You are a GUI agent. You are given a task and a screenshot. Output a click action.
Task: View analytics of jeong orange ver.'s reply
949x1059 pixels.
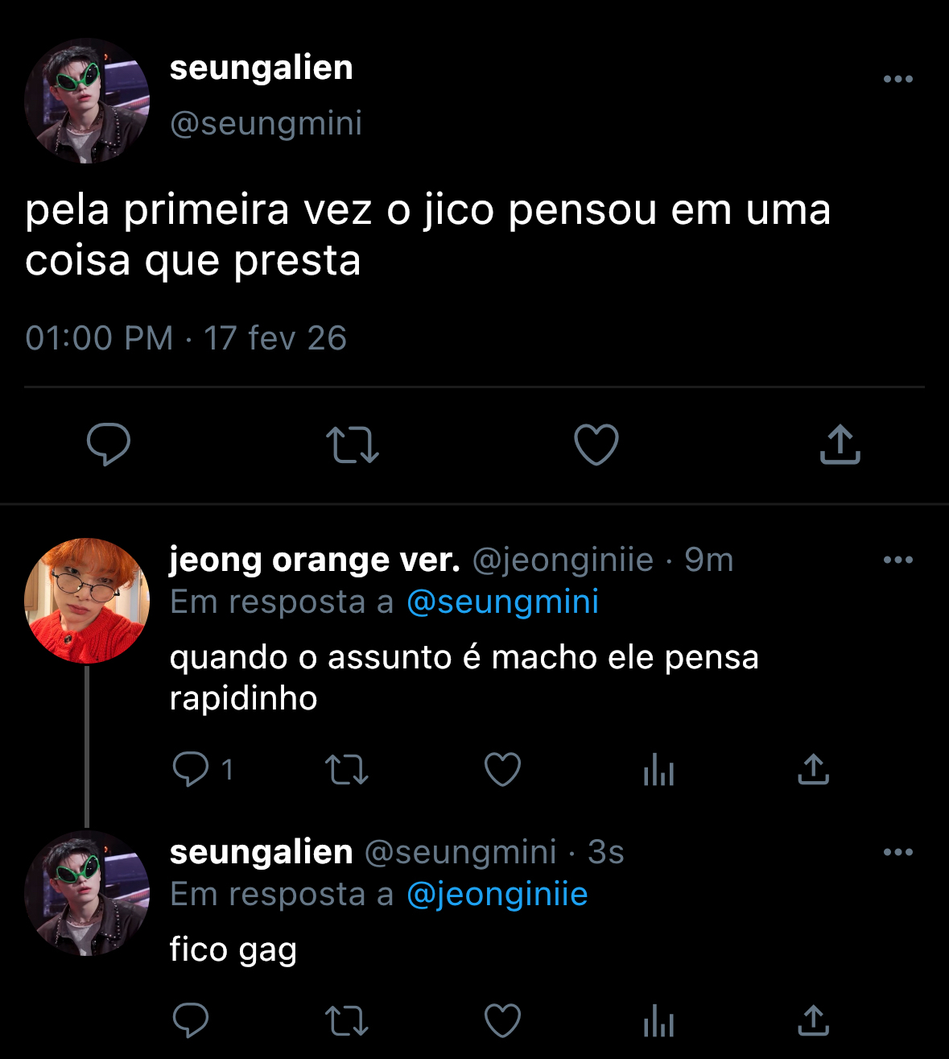[658, 770]
